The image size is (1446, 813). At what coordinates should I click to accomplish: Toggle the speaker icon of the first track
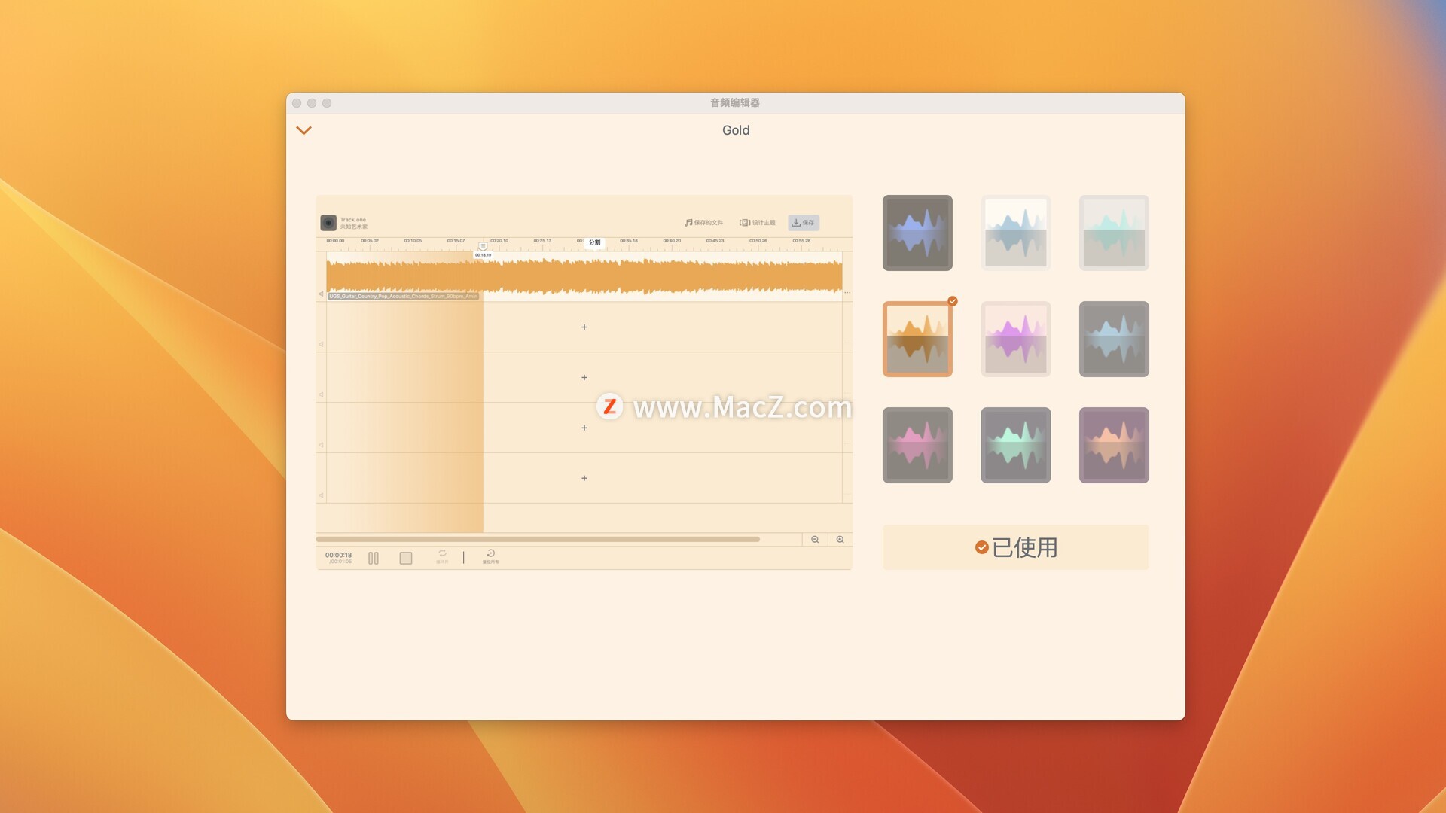pos(322,294)
